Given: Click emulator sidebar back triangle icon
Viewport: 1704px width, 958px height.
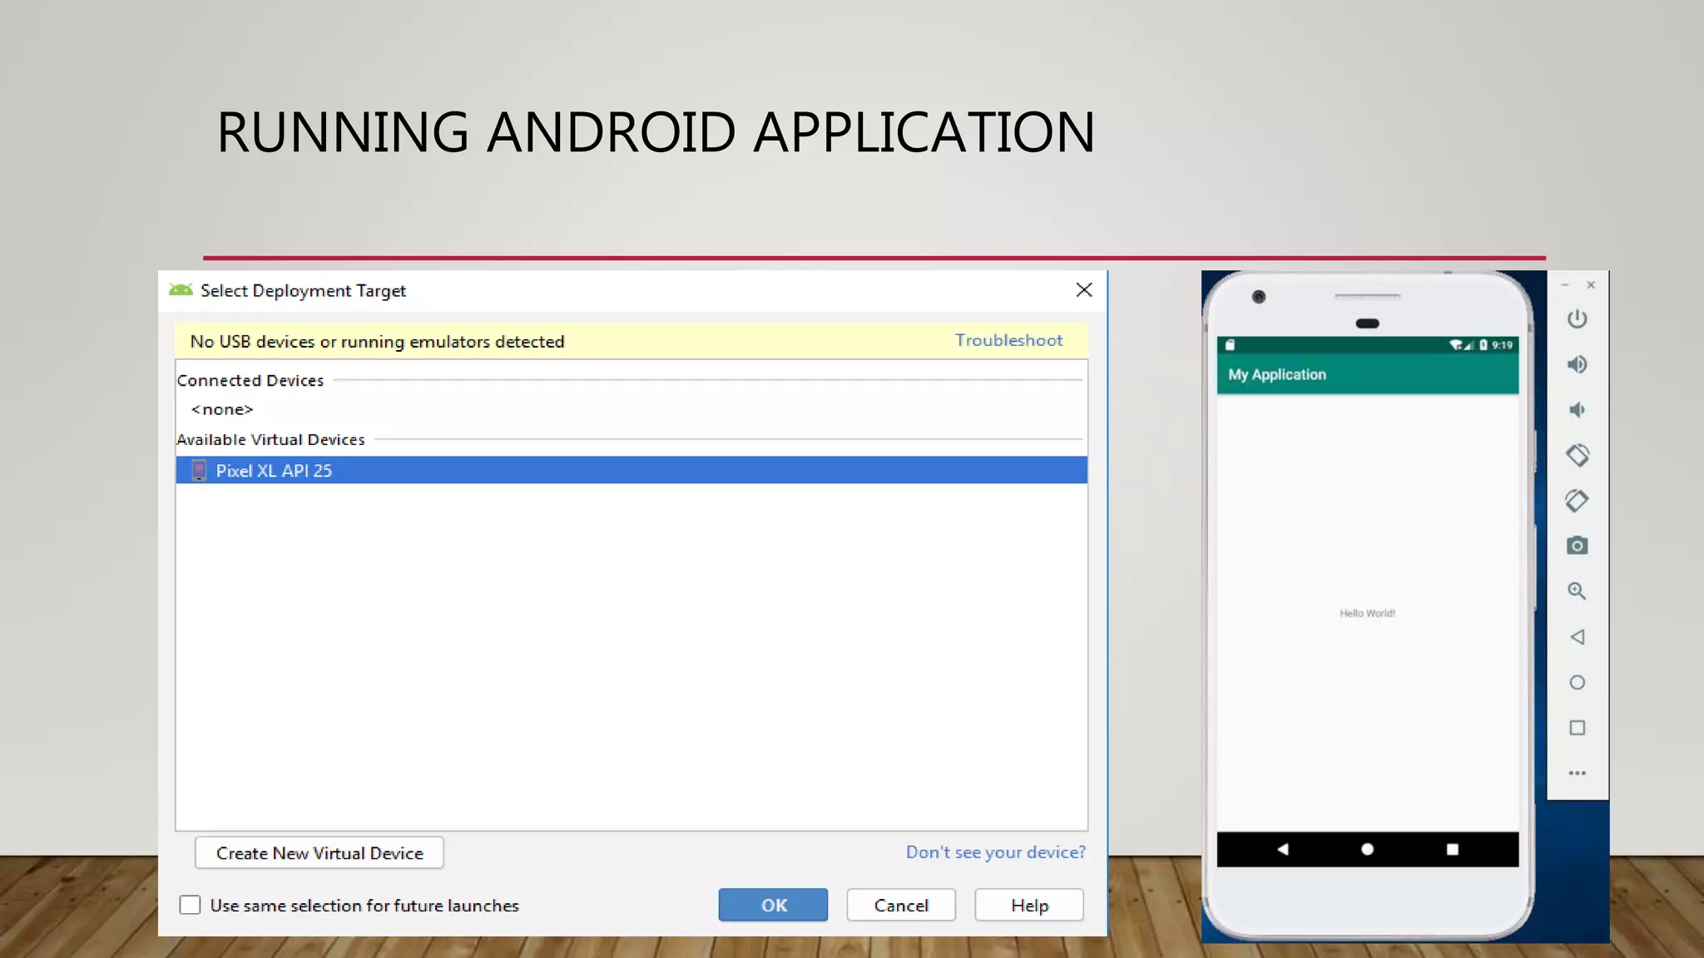Looking at the screenshot, I should click(x=1577, y=637).
